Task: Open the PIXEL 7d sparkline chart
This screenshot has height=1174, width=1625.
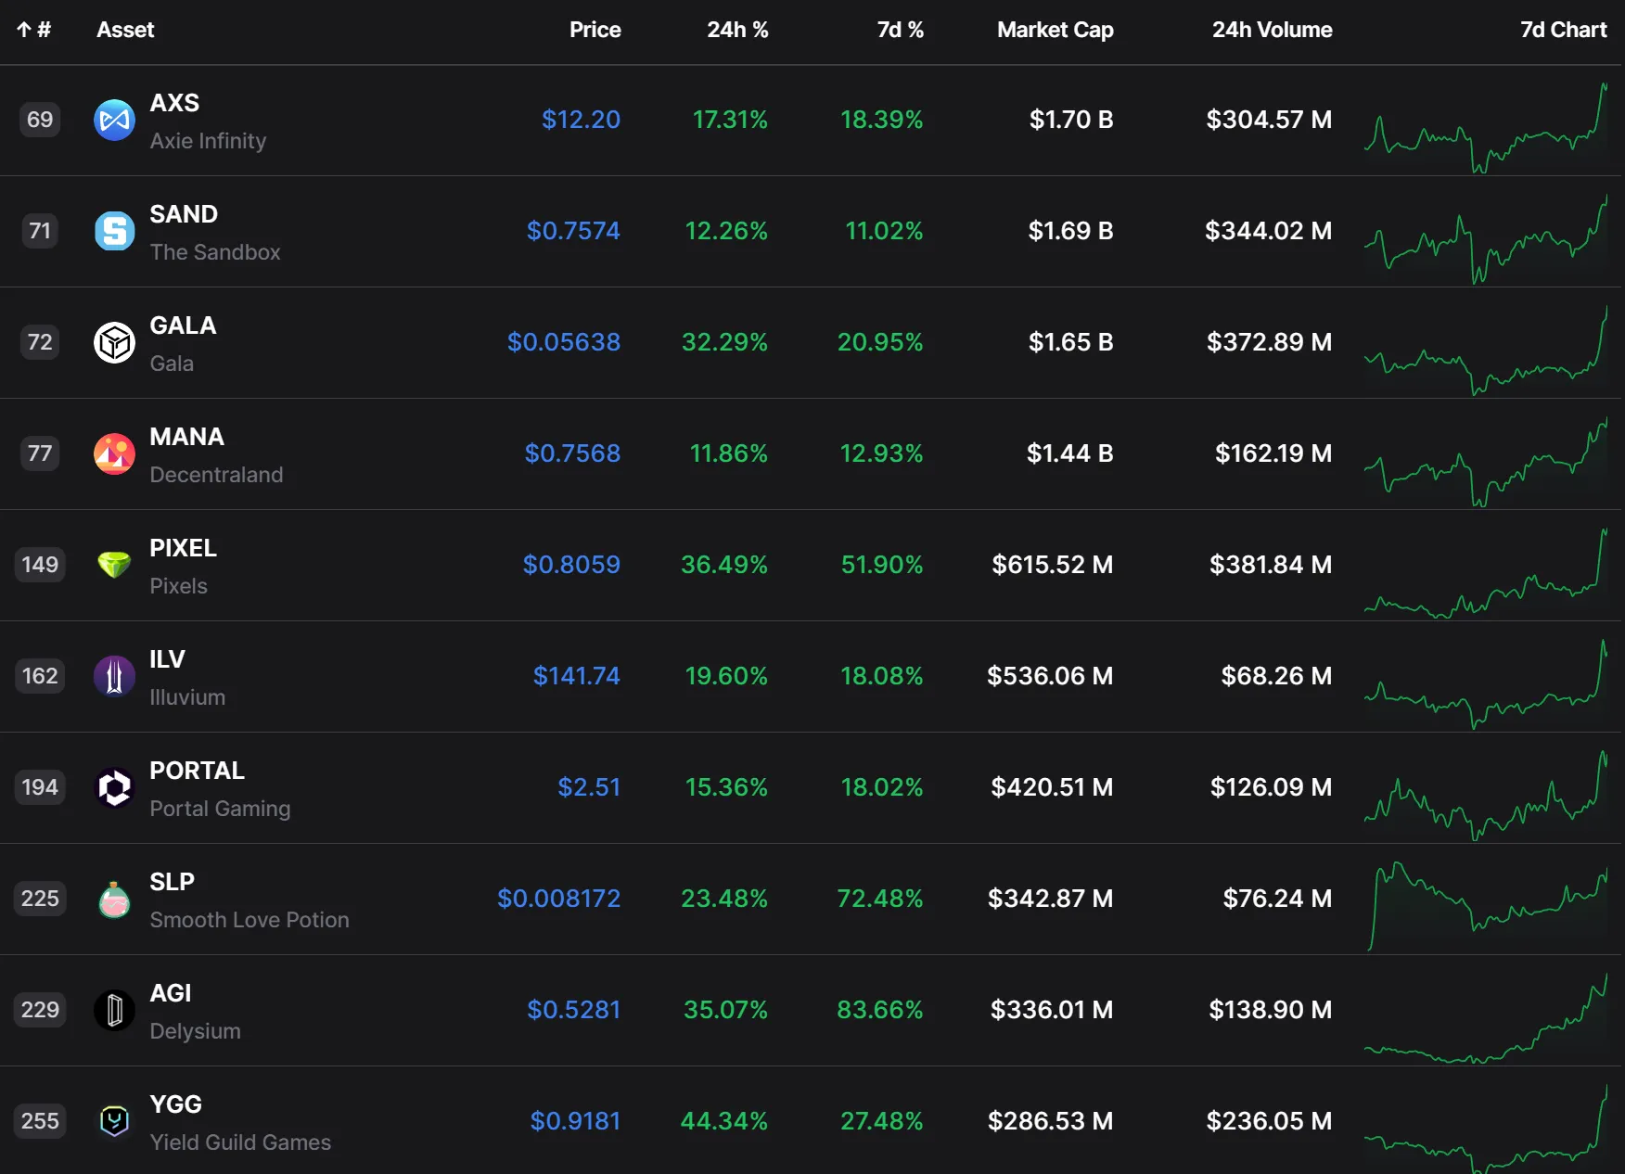Action: pyautogui.click(x=1486, y=572)
